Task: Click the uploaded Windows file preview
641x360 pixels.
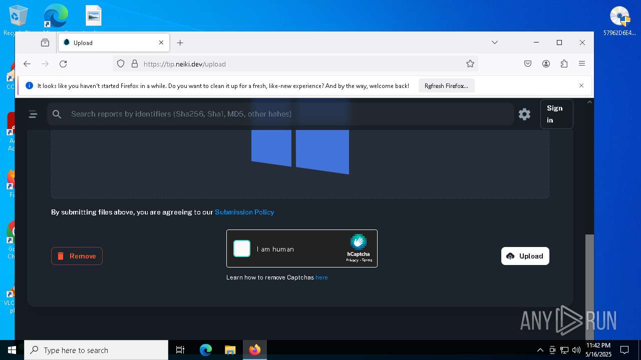Action: pyautogui.click(x=300, y=152)
